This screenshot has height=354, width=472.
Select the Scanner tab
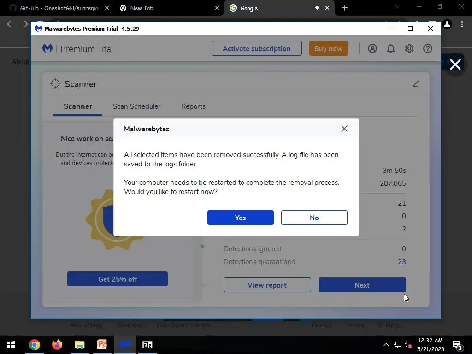pos(78,106)
